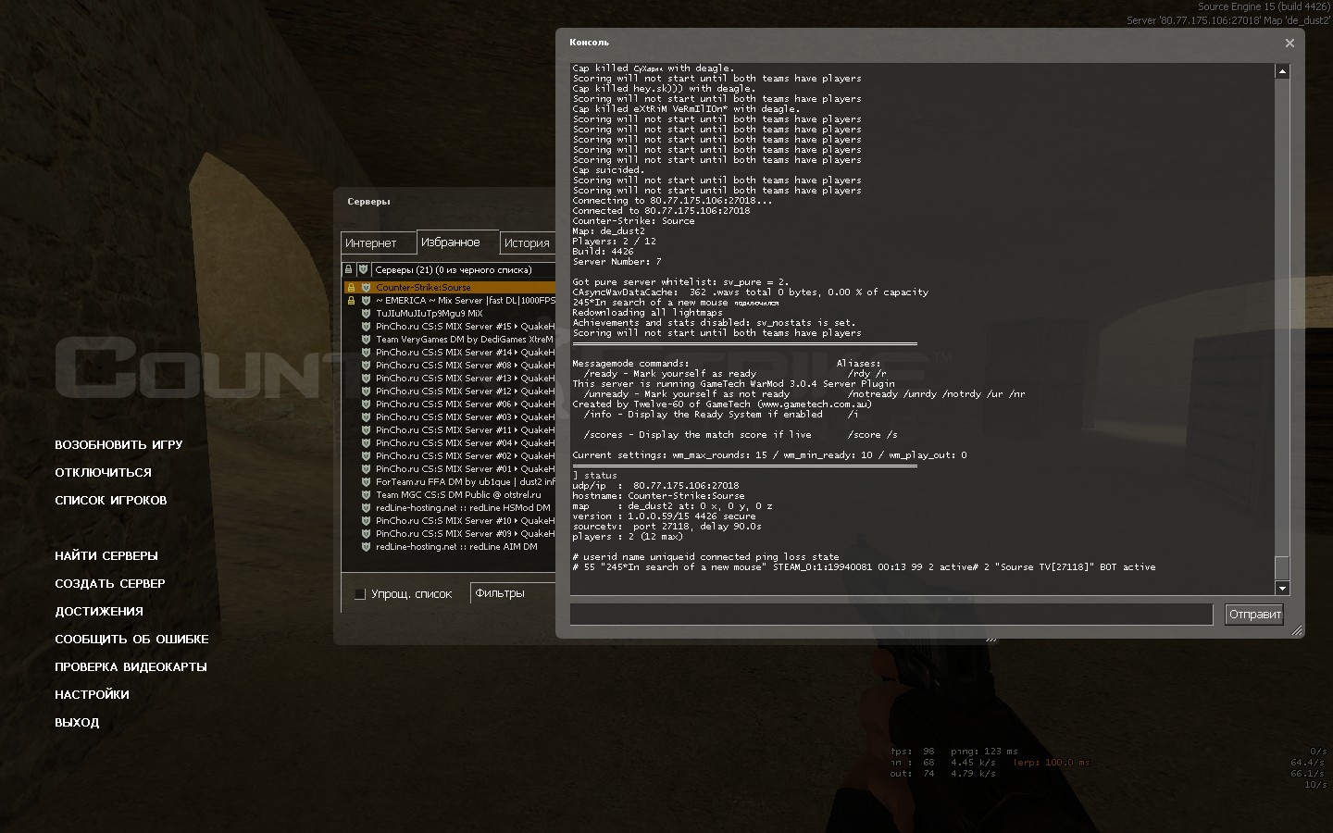Viewport: 1333px width, 833px height.
Task: Click shield icon of PinCho.ru MIX Server #10
Action: click(366, 521)
